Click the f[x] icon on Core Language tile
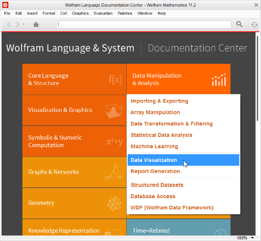The height and width of the screenshot is (241, 261). pos(115,80)
